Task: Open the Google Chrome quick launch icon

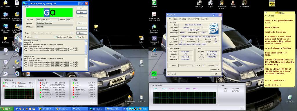Action: (x=21, y=109)
